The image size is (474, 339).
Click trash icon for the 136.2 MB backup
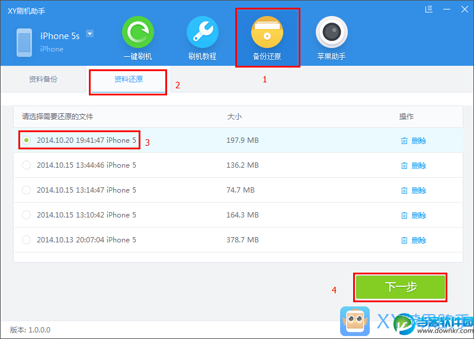404,166
